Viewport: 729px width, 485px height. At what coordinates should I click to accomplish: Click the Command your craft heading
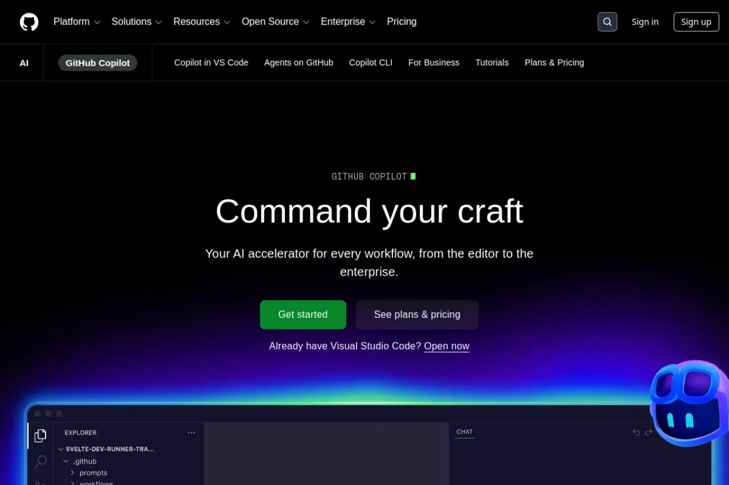click(369, 211)
